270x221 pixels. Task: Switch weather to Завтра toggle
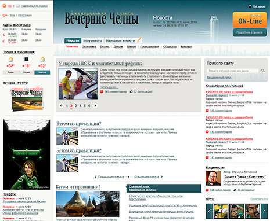pyautogui.click(x=42, y=72)
